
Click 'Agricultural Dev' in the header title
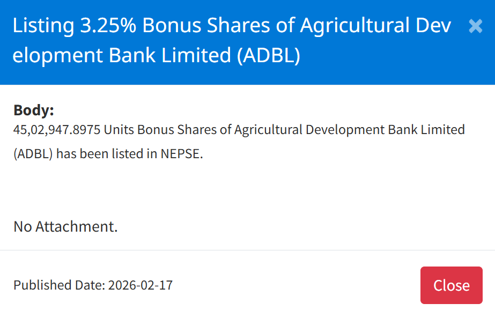(375, 25)
